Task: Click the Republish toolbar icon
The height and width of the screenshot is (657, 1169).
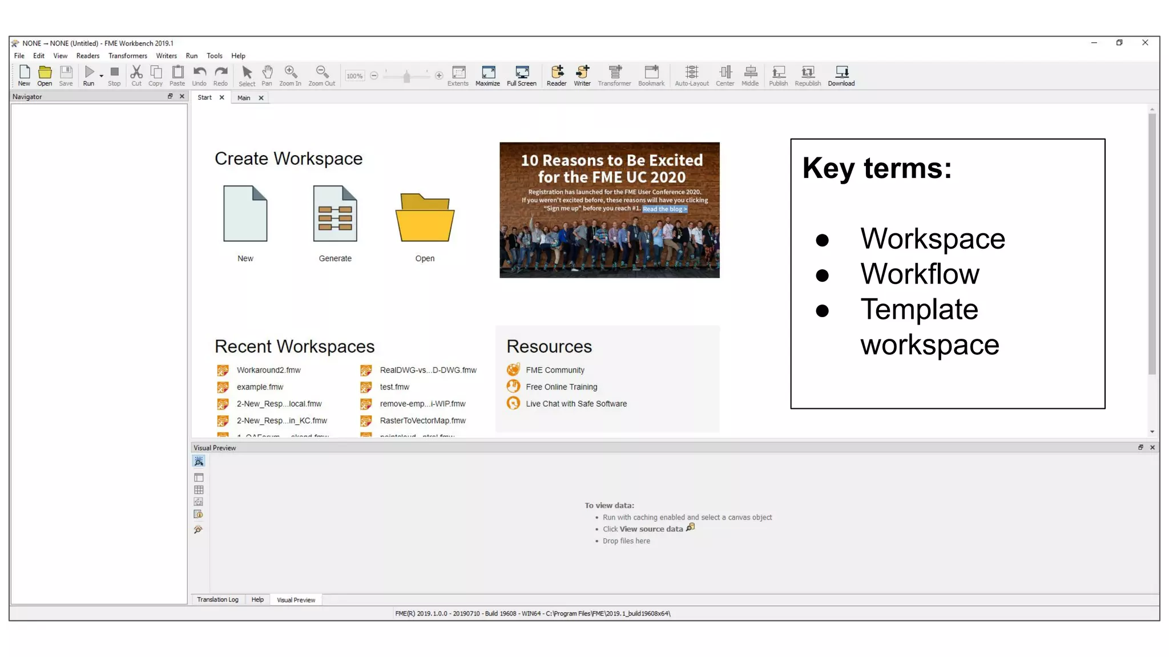Action: pos(808,75)
